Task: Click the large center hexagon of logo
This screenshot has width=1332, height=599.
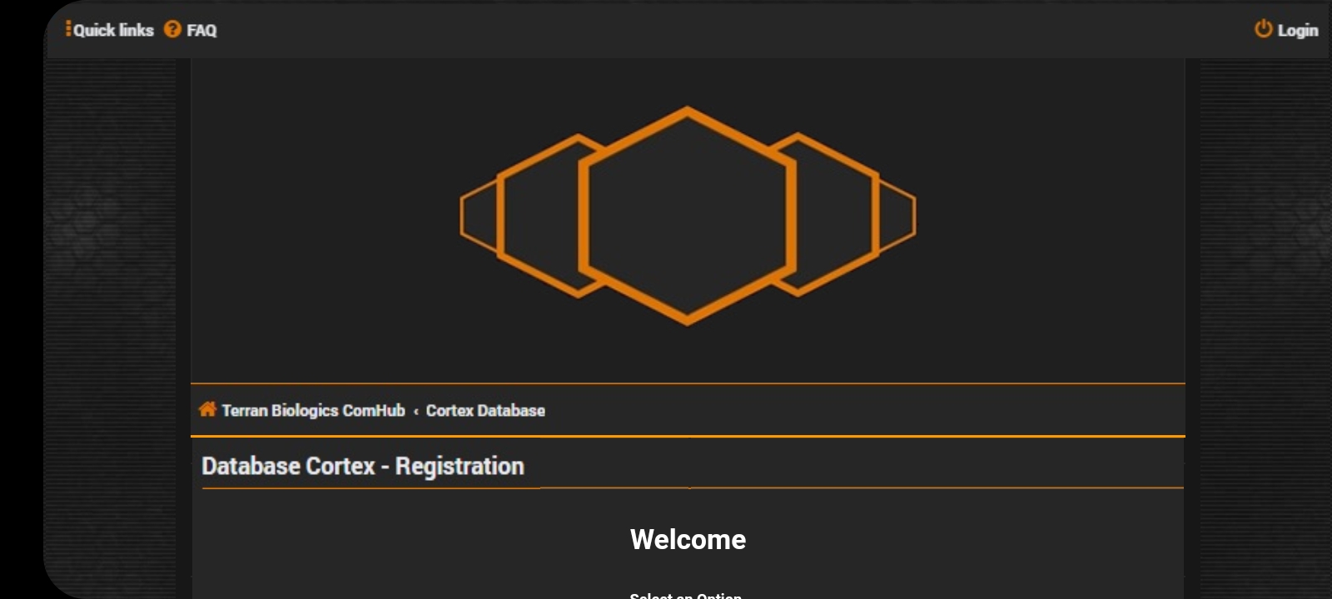Action: [x=687, y=215]
